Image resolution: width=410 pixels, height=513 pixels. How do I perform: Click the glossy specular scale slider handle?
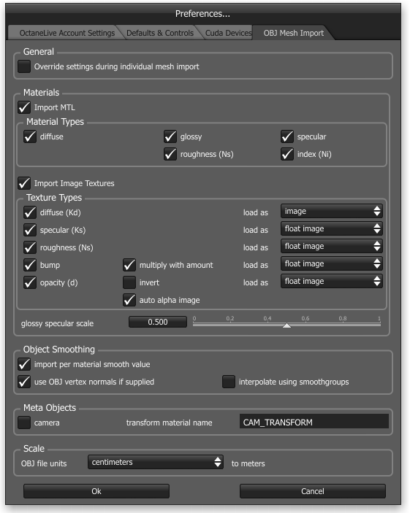[286, 325]
